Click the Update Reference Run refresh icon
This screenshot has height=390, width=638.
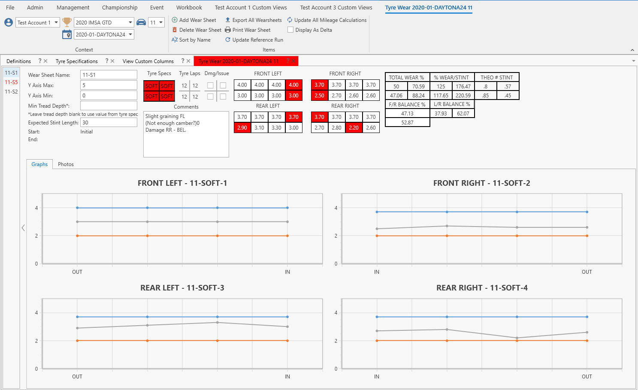coord(228,40)
